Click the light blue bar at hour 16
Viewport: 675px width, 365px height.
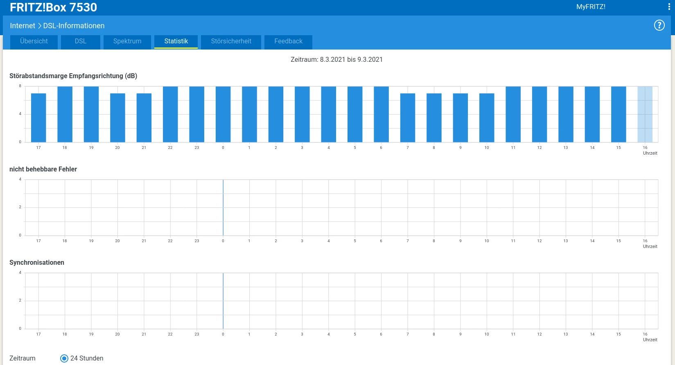pos(645,114)
